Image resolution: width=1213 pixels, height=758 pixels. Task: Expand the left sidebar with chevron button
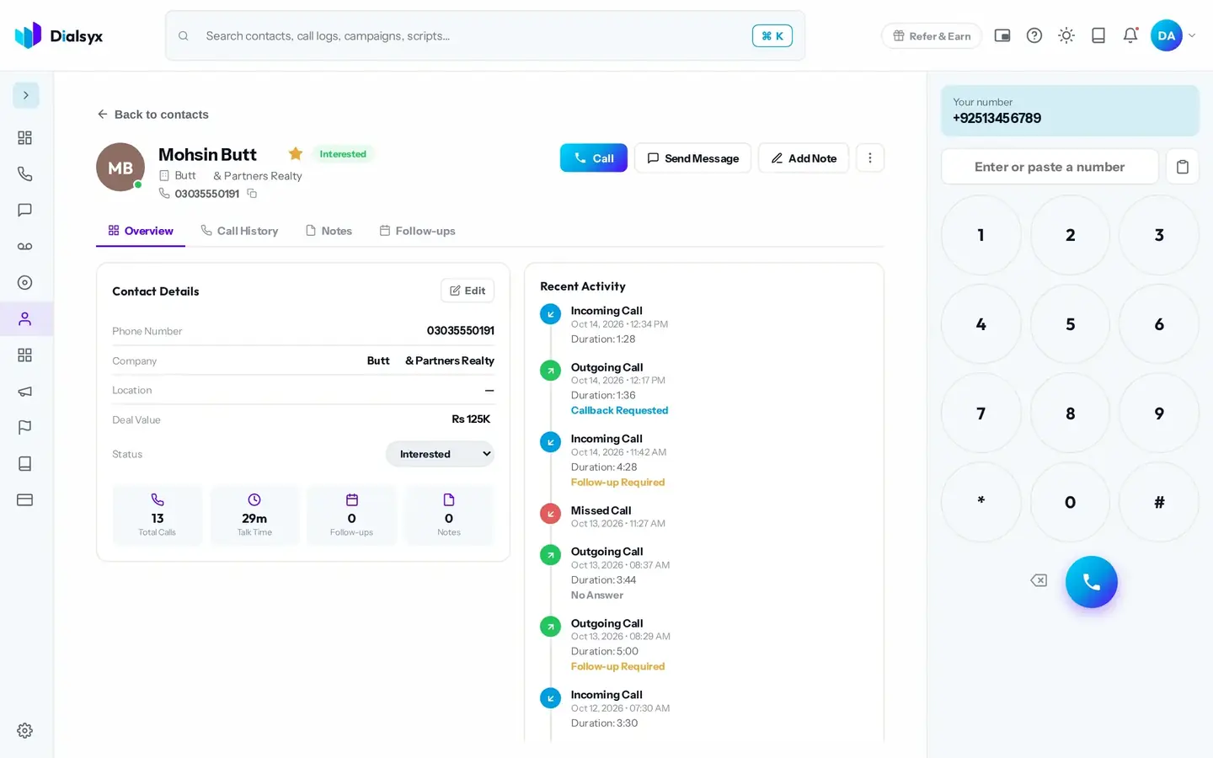pyautogui.click(x=25, y=95)
